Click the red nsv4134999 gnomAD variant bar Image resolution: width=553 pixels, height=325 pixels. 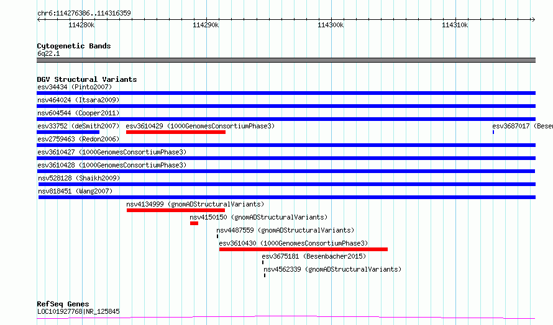click(x=176, y=210)
